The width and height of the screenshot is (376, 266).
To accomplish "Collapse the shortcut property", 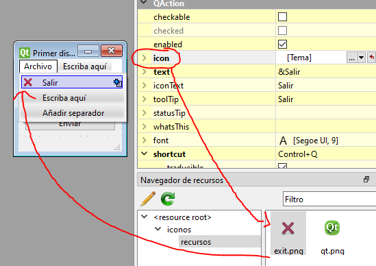I will click(x=144, y=154).
